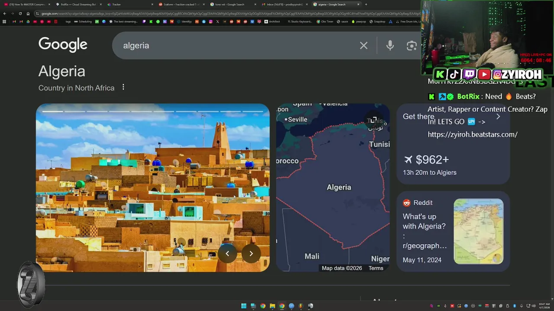Clear the algeria search query with the X
Screen dimensions: 554x311
coord(364,45)
